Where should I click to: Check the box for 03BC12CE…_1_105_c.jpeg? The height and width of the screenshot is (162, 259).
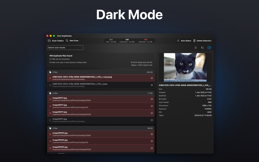50,85
